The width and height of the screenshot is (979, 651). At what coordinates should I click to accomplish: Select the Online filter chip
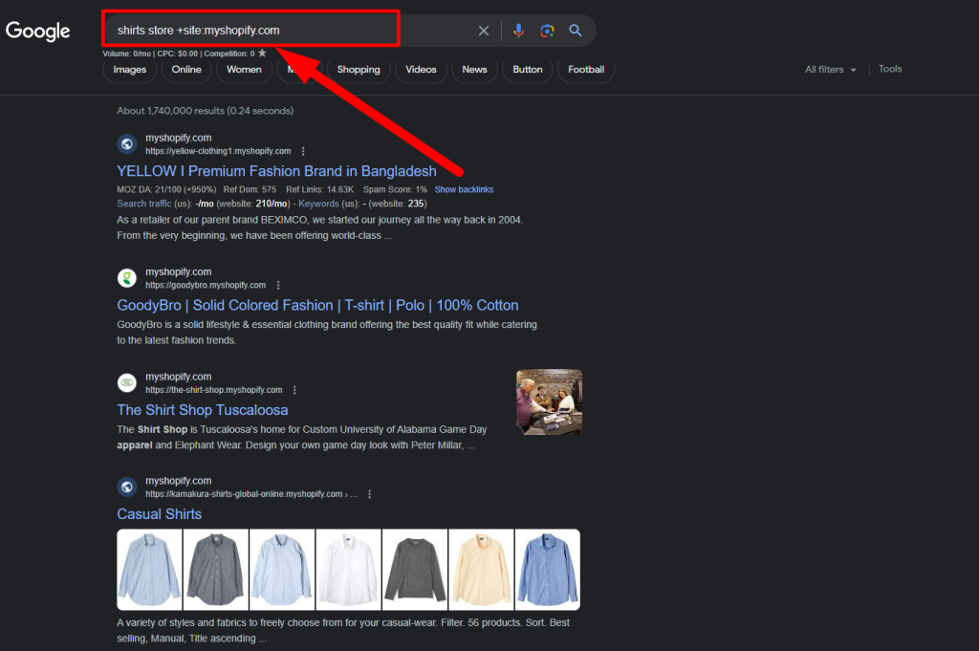point(186,69)
